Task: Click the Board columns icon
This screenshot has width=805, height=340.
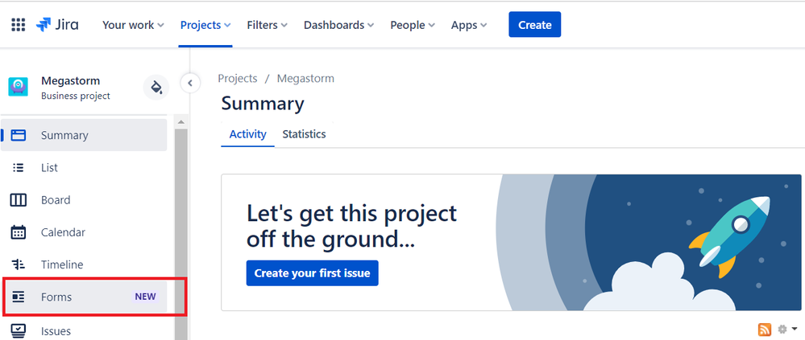Action: (x=18, y=200)
